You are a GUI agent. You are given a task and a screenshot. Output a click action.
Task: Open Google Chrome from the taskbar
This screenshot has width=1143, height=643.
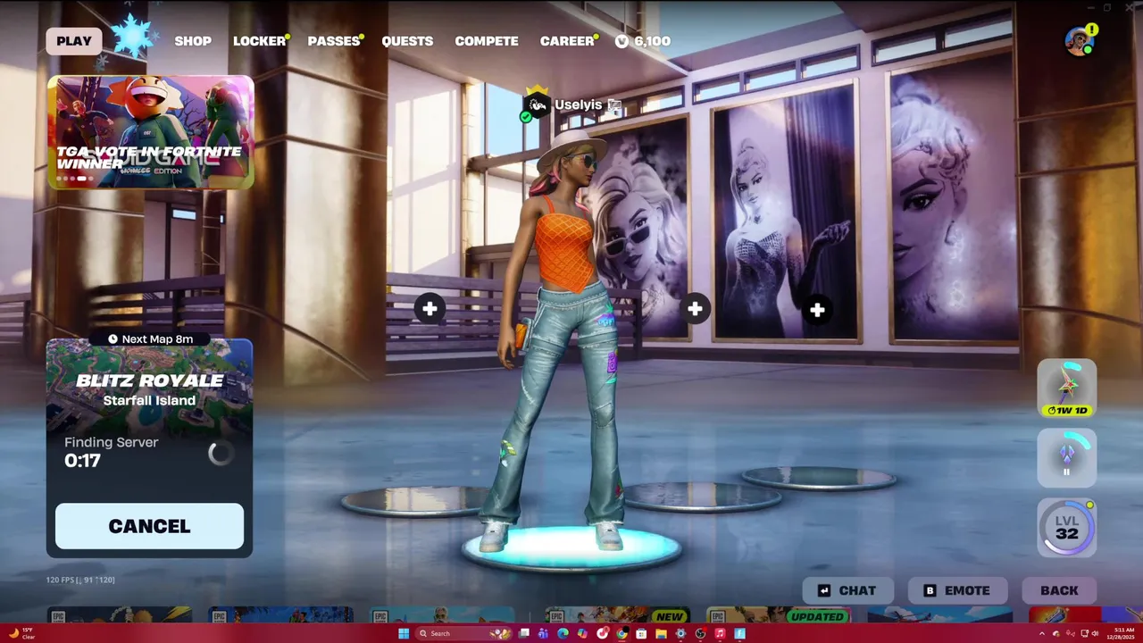[x=622, y=633]
